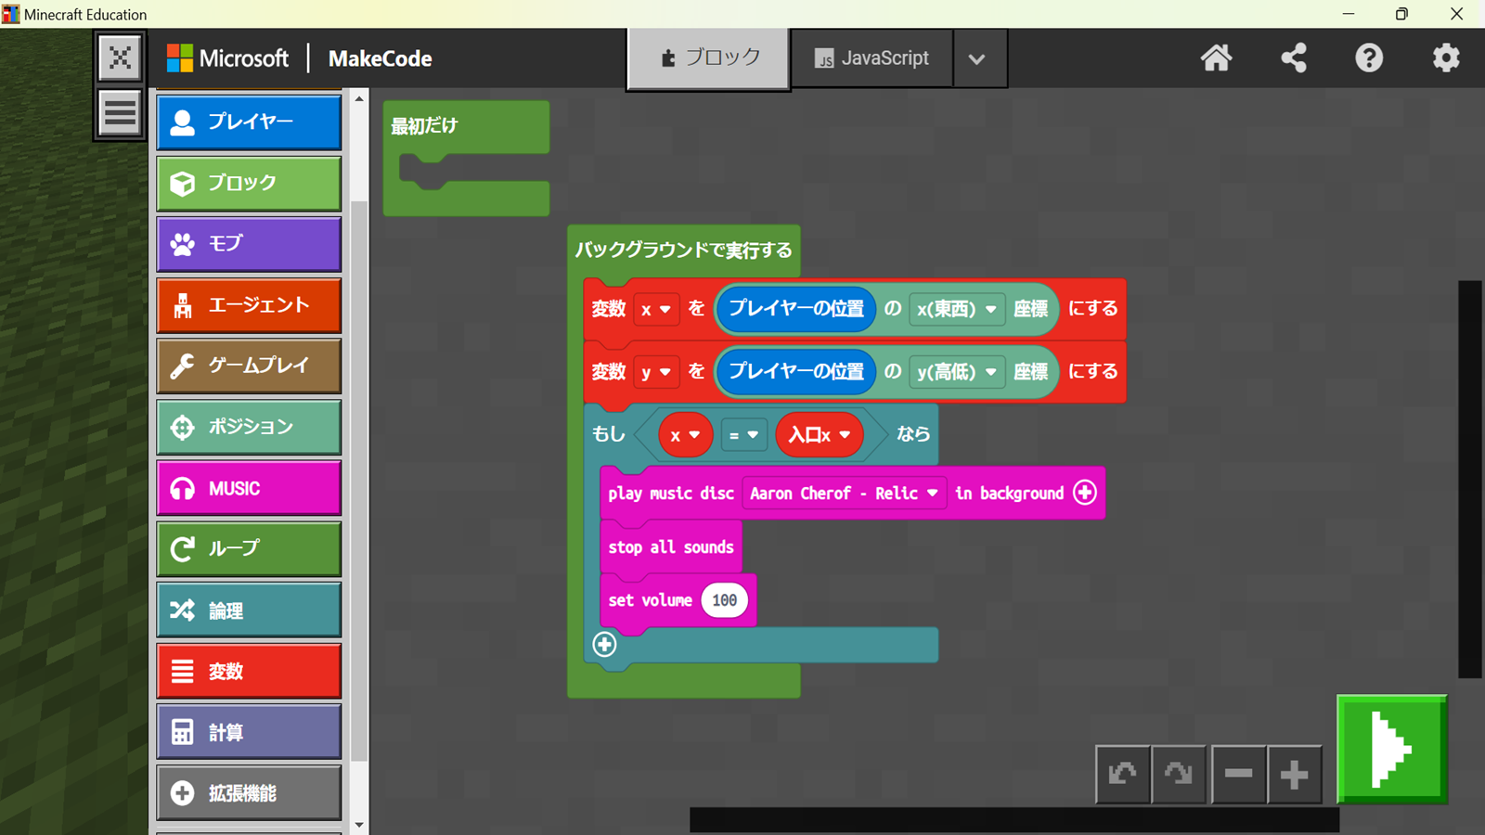The height and width of the screenshot is (835, 1485).
Task: Click the Undo arrow button
Action: [x=1123, y=773]
